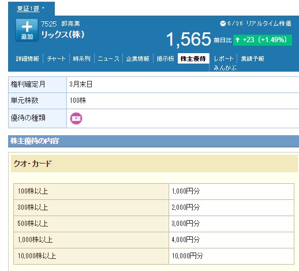Select the 株主優待 tab
This screenshot has height=271, width=299.
coord(193,58)
